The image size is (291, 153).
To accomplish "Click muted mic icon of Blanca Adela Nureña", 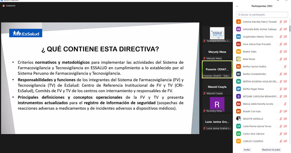I will pyautogui.click(x=285, y=104).
